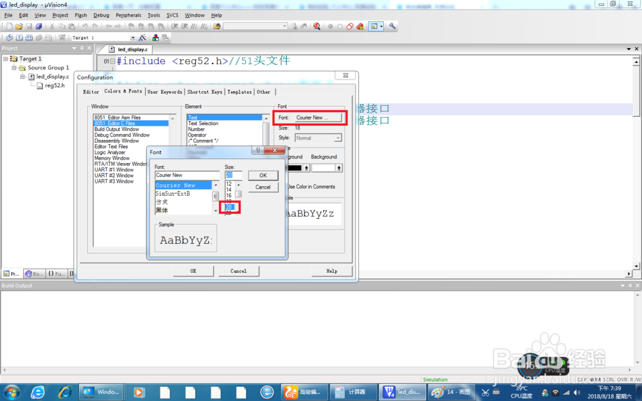This screenshot has width=642, height=401.
Task: Open a file via toolbar folder icon
Action: pos(19,26)
